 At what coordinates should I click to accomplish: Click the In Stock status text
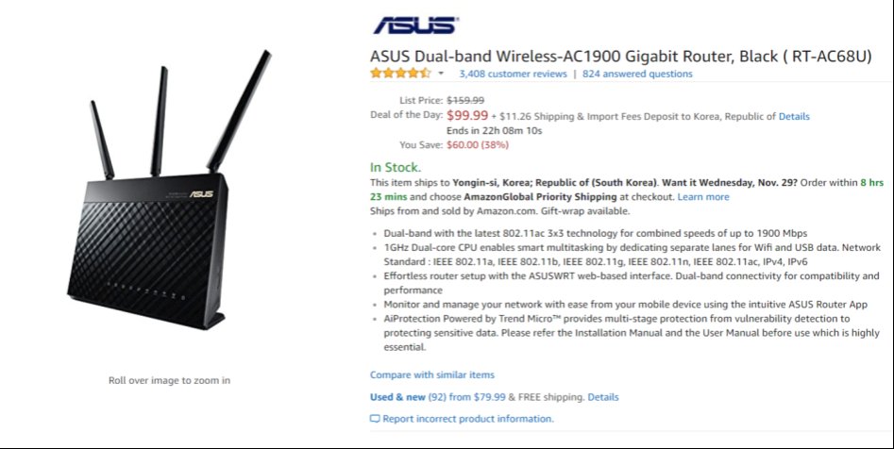click(x=396, y=167)
